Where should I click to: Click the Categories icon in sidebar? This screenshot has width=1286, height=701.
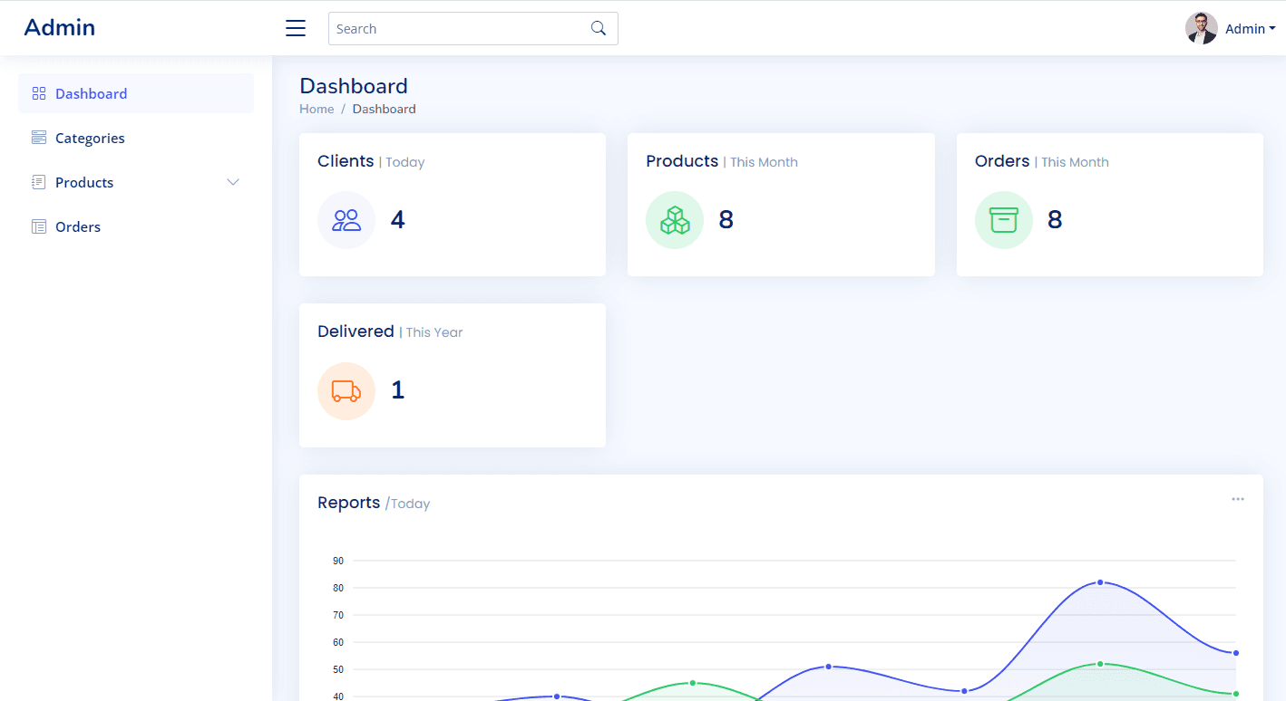click(39, 138)
